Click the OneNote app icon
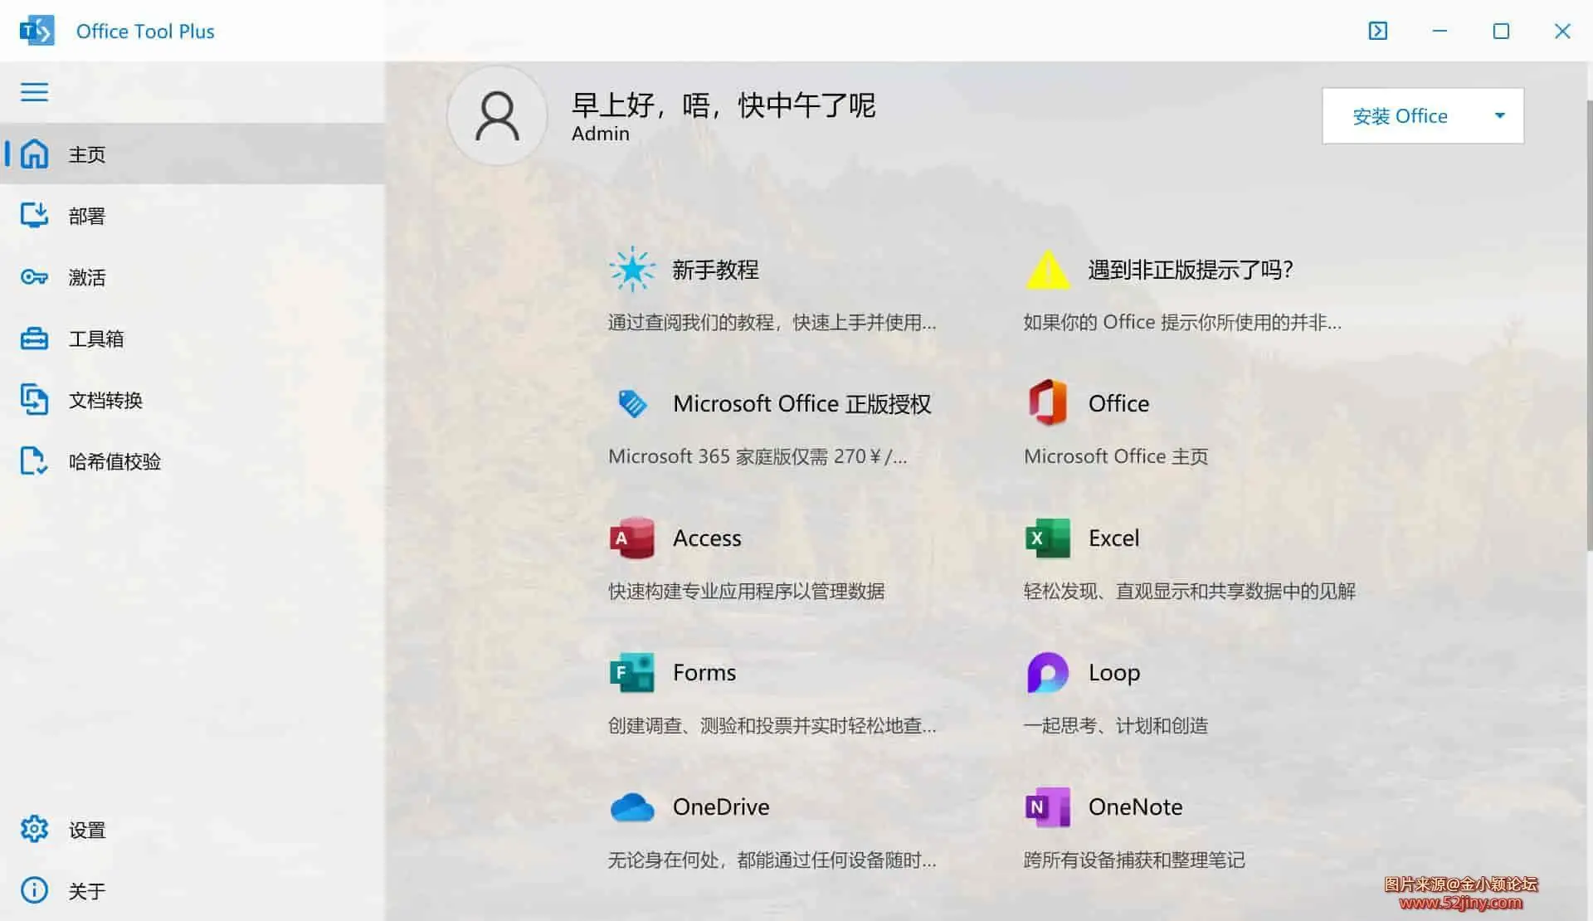 (1048, 807)
